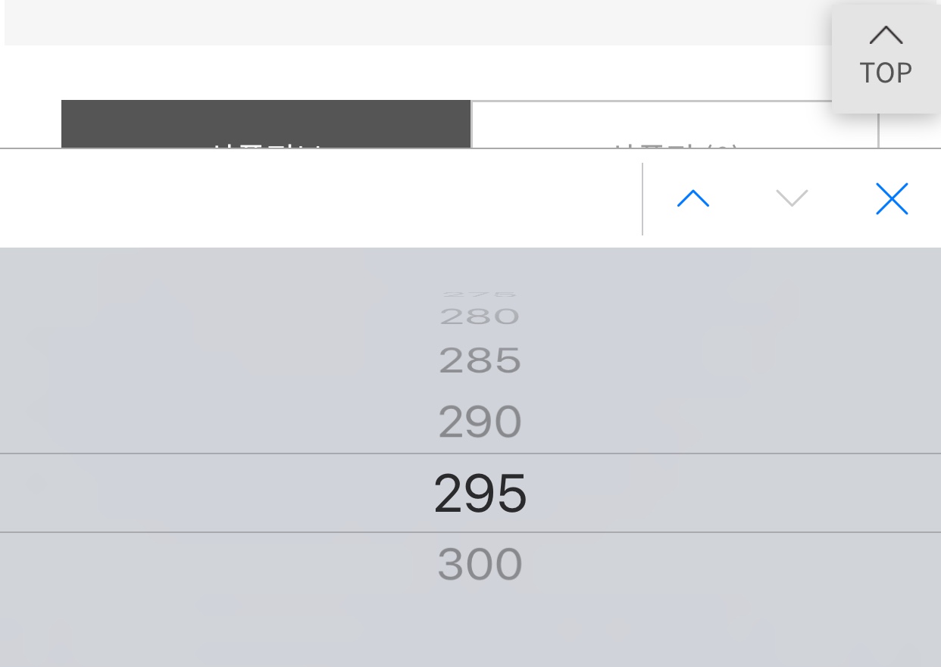Choose 290 in the picker wheel
This screenshot has width=941, height=667.
click(x=480, y=422)
